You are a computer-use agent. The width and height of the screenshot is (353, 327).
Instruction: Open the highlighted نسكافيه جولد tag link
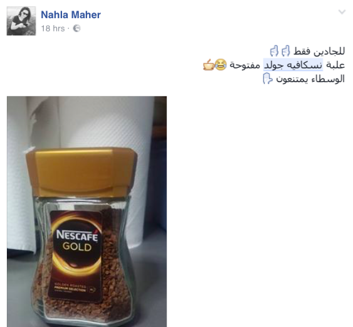(293, 65)
